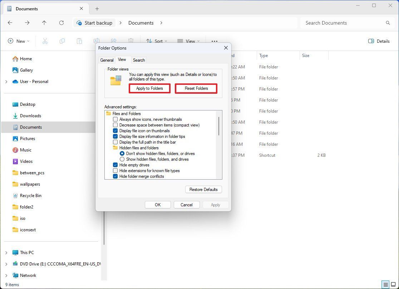Switch to the General tab in Folder Options
This screenshot has width=399, height=289.
click(x=107, y=60)
